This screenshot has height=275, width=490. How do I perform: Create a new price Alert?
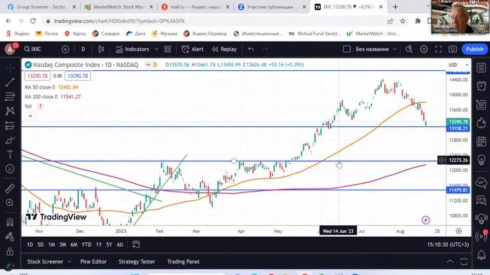[193, 49]
